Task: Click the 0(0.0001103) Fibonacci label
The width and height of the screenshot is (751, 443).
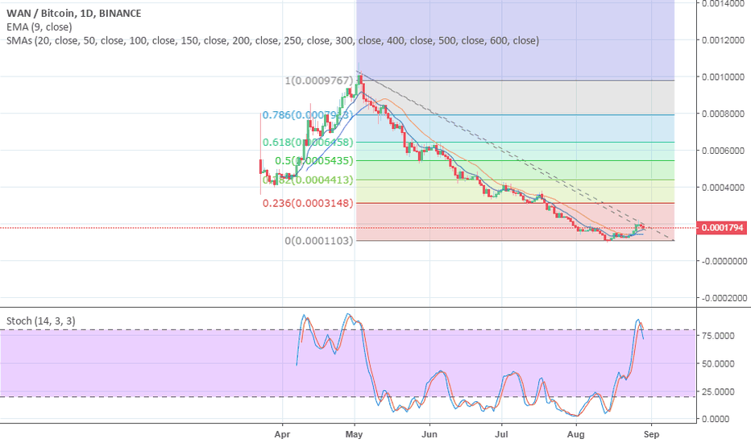Action: point(319,240)
